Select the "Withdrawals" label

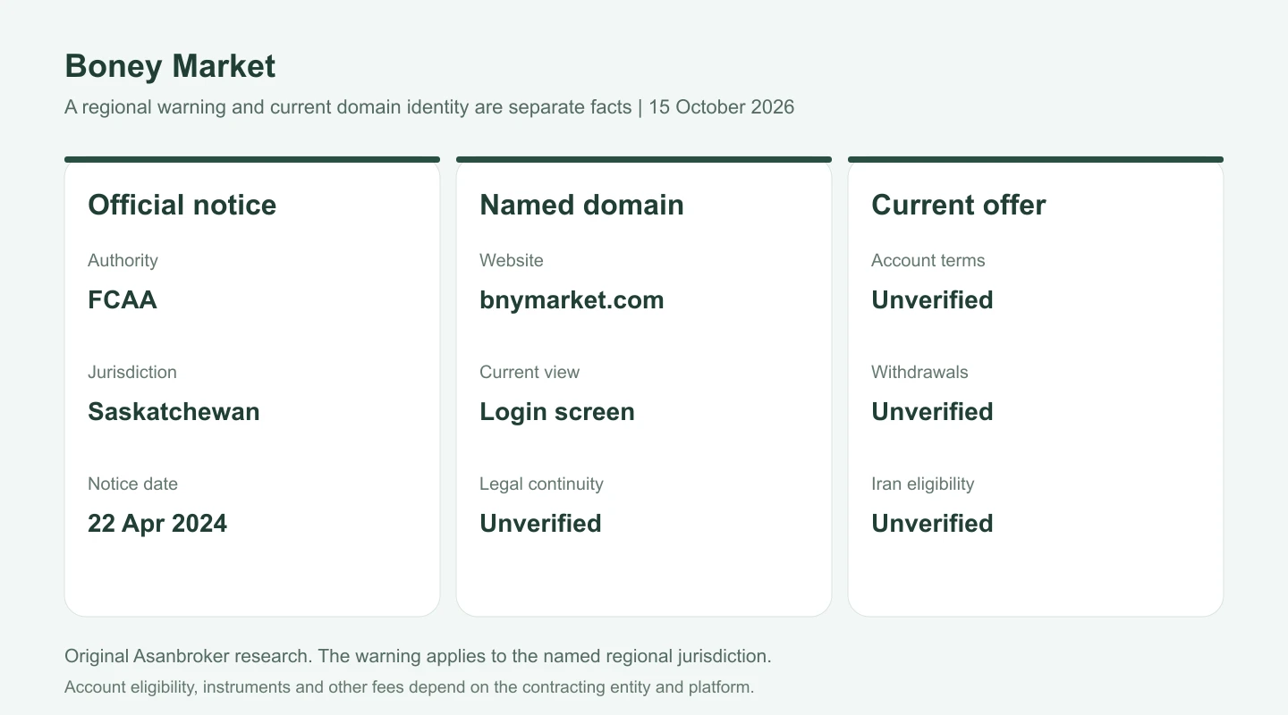[919, 372]
